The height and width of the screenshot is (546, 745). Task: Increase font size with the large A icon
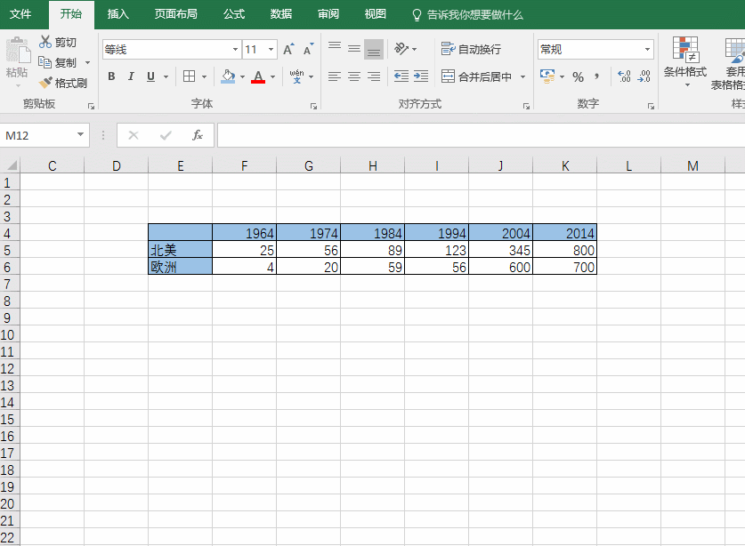tap(288, 50)
